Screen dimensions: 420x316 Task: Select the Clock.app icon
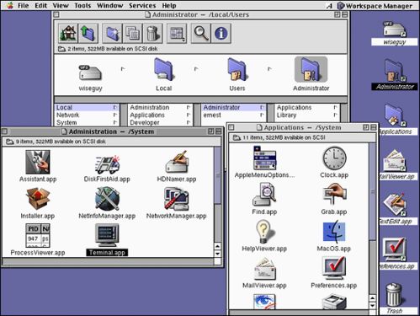pyautogui.click(x=334, y=158)
